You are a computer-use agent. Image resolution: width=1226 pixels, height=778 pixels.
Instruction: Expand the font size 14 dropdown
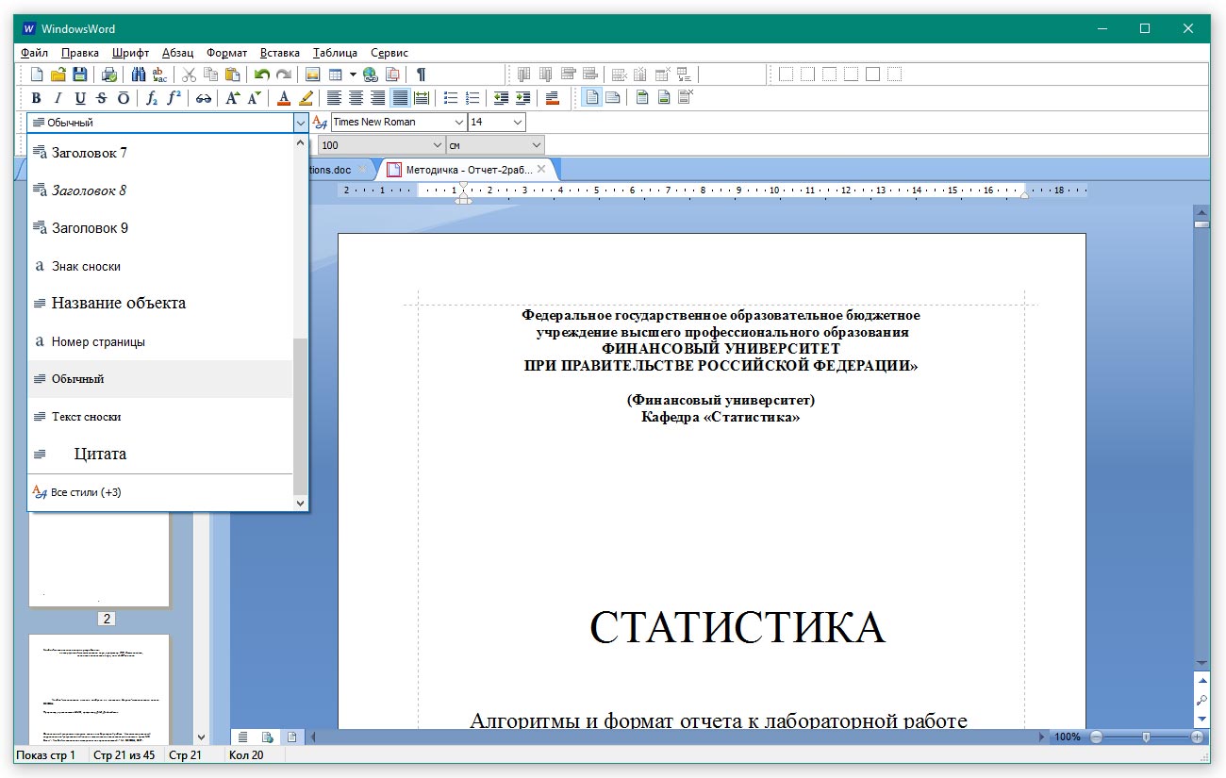518,123
